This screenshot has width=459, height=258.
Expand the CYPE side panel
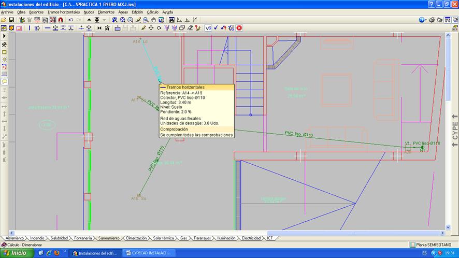(x=455, y=128)
